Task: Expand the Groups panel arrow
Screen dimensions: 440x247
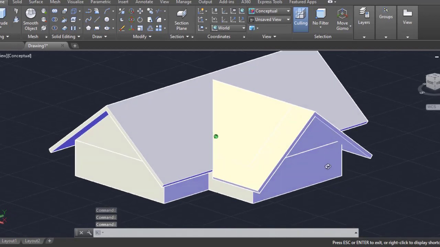Action: point(386,37)
